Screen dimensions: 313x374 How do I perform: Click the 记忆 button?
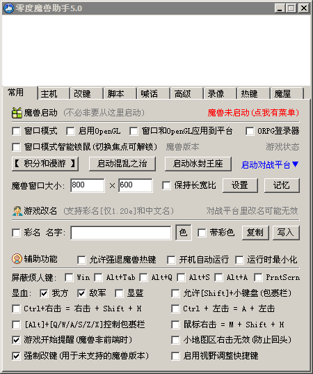(x=282, y=185)
